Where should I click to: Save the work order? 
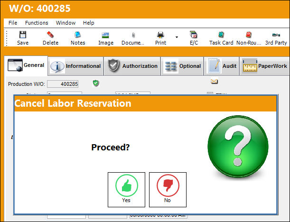coord(23,38)
